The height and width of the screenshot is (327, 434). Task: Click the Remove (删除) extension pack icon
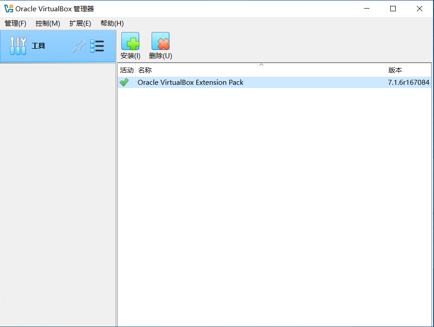pos(161,41)
